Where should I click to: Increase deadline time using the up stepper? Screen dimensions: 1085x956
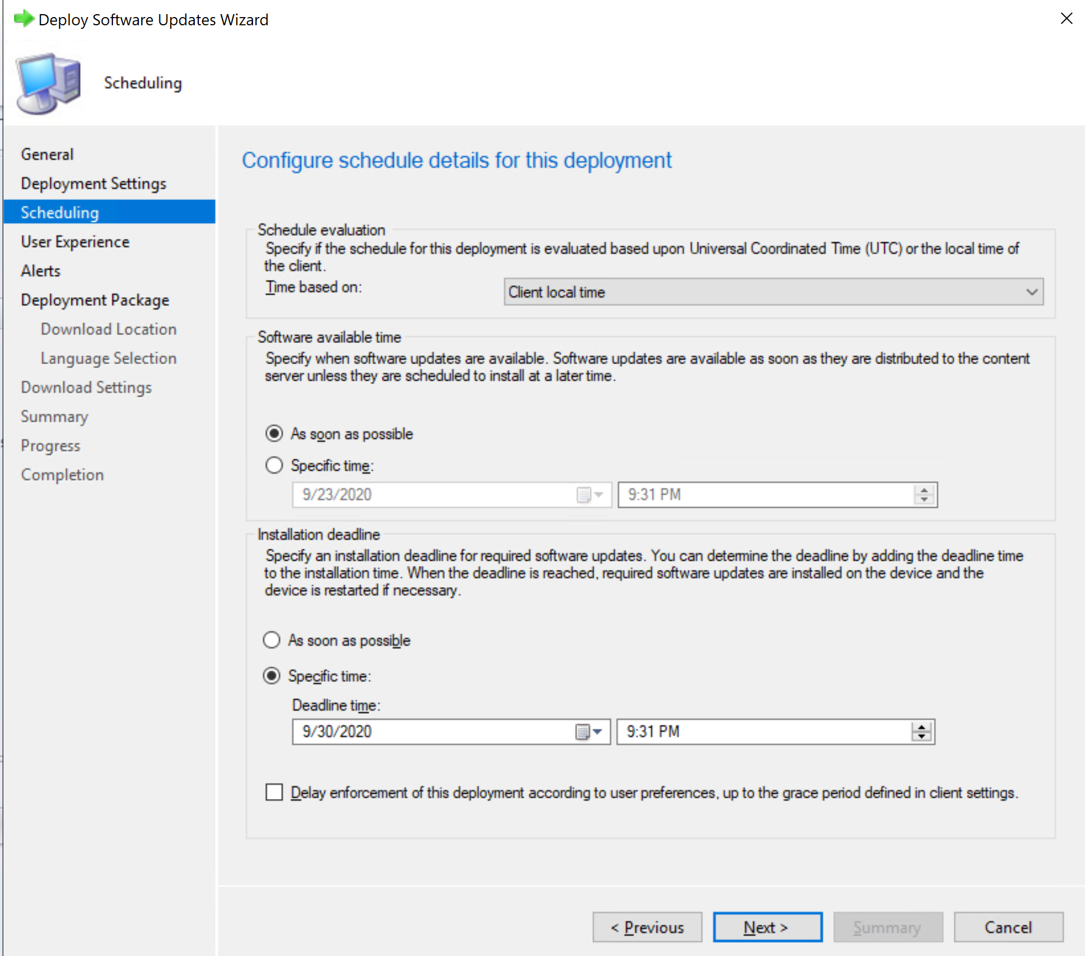tap(922, 727)
